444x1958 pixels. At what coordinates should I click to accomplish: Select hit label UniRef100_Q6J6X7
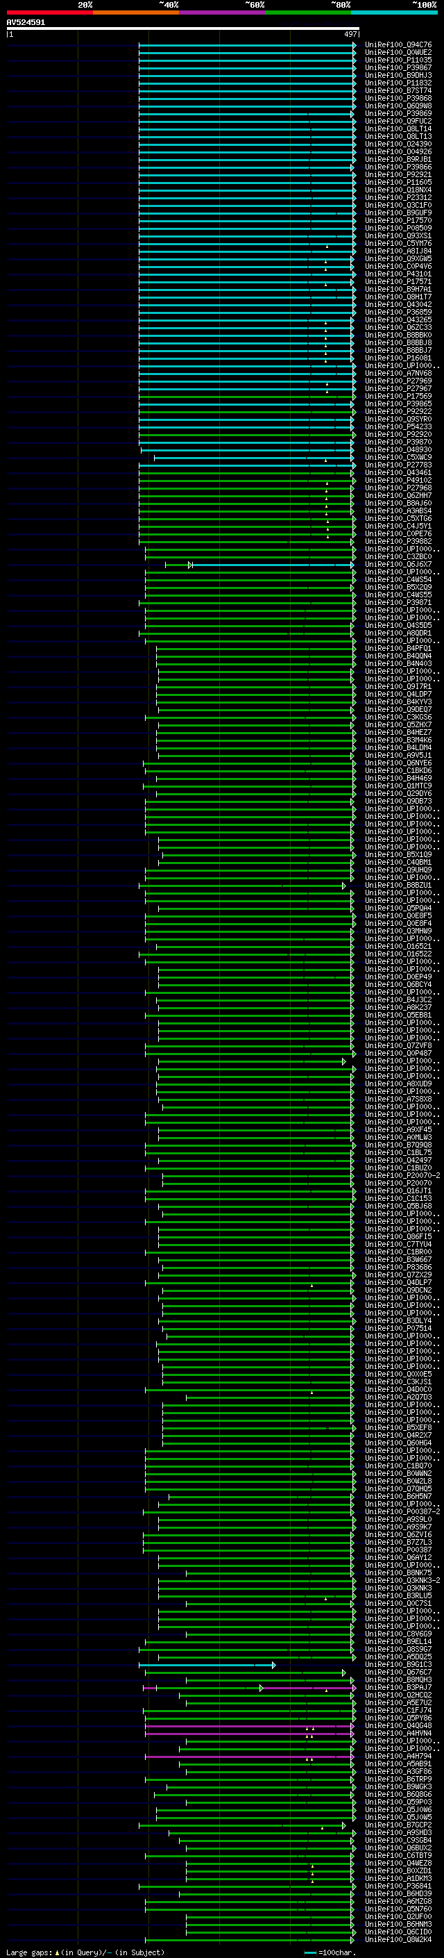(398, 564)
